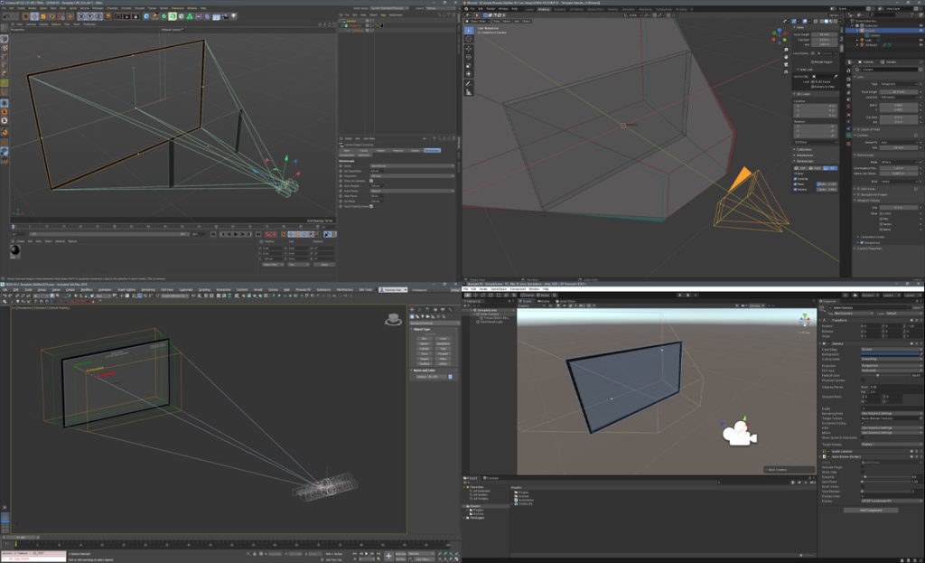The width and height of the screenshot is (925, 563).
Task: Click Apply in Cinema 4D coordinates panel
Action: [324, 264]
